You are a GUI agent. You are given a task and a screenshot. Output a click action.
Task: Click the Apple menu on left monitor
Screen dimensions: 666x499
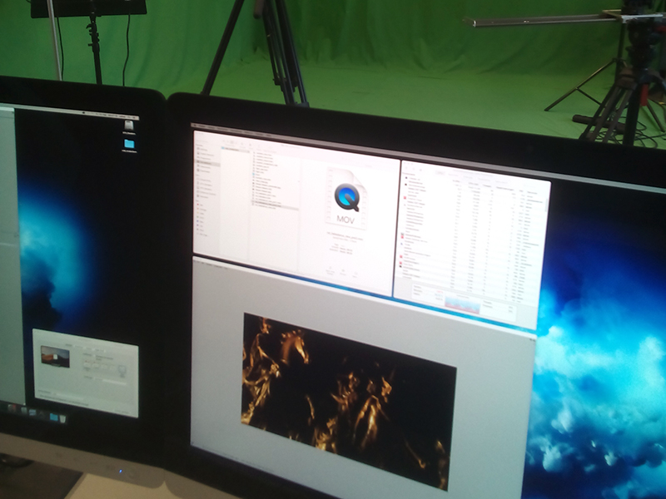coord(5,106)
